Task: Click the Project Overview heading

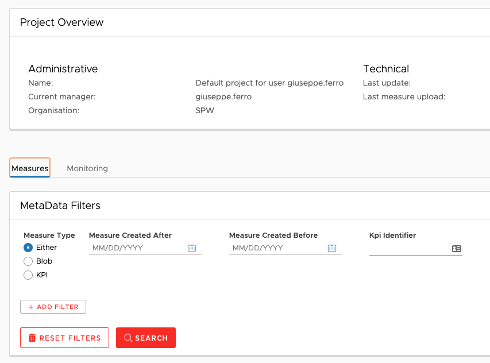Action: (x=61, y=22)
